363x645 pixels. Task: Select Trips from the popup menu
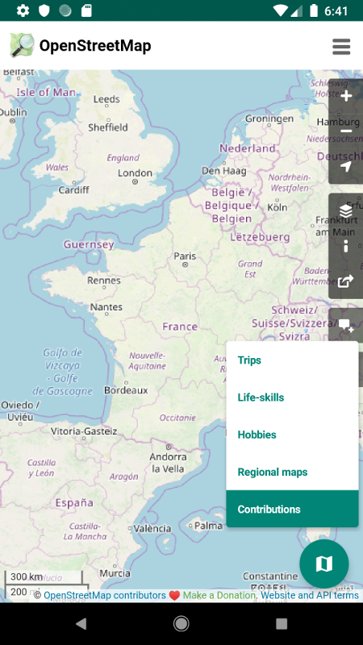(292, 360)
